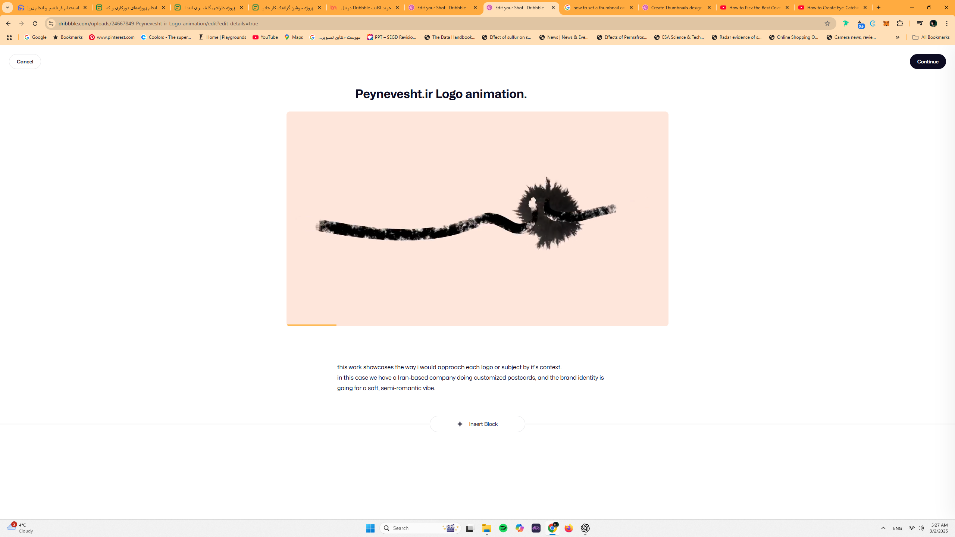This screenshot has height=537, width=955.
Task: Launch Spotify from the taskbar
Action: point(503,528)
